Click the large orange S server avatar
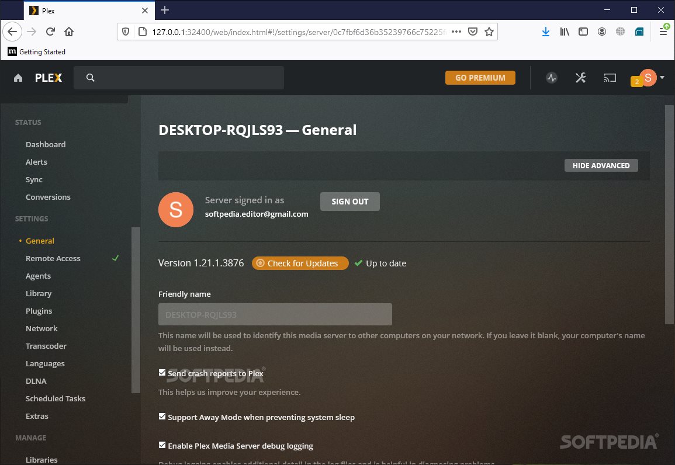The image size is (675, 465). point(176,210)
